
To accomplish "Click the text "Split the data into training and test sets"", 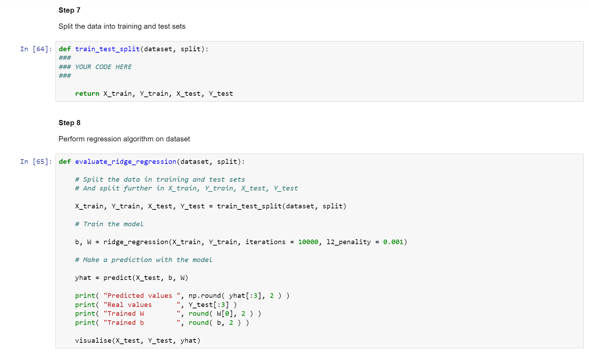I will point(122,26).
